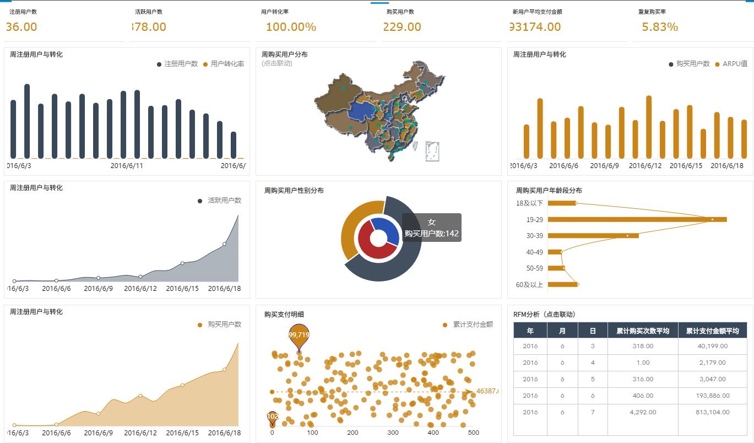This screenshot has width=754, height=443.
Task: Click the 50-59 age label
Action: pyautogui.click(x=534, y=268)
